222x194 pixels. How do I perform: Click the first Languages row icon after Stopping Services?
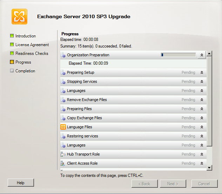coord(63,91)
